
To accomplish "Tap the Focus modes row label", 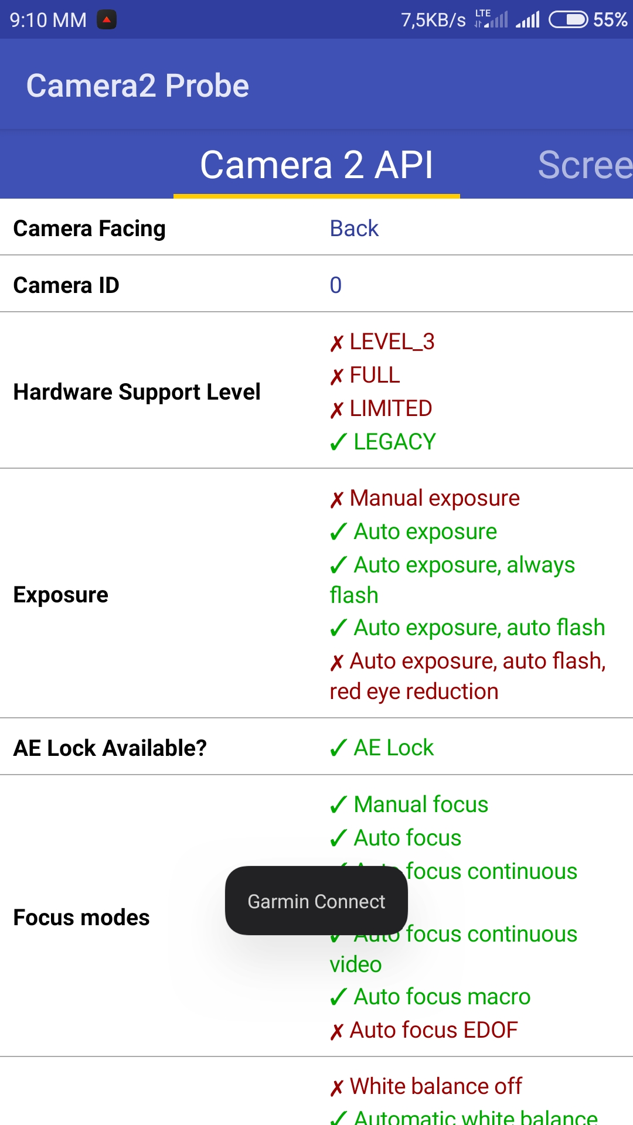I will coord(81,918).
